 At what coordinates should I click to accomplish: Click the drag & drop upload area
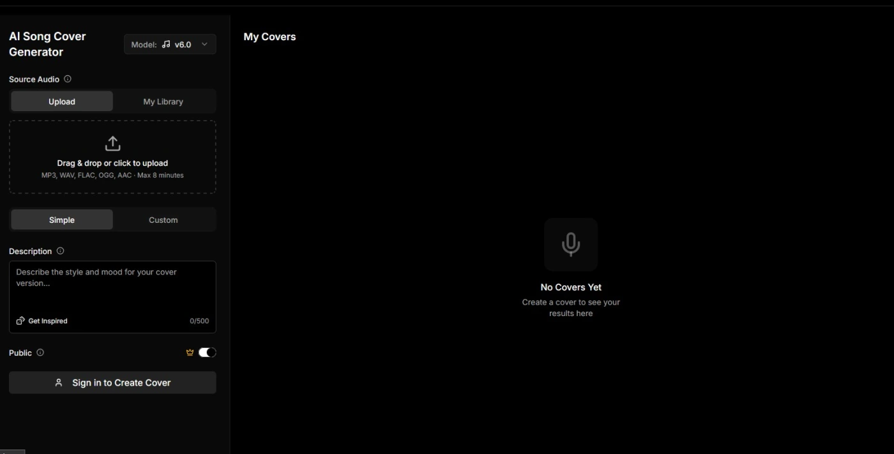pyautogui.click(x=112, y=157)
